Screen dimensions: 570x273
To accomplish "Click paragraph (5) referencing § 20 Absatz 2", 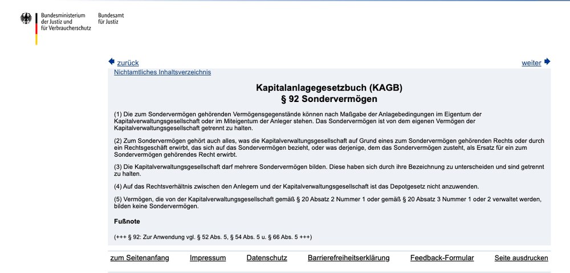I will pos(329,203).
